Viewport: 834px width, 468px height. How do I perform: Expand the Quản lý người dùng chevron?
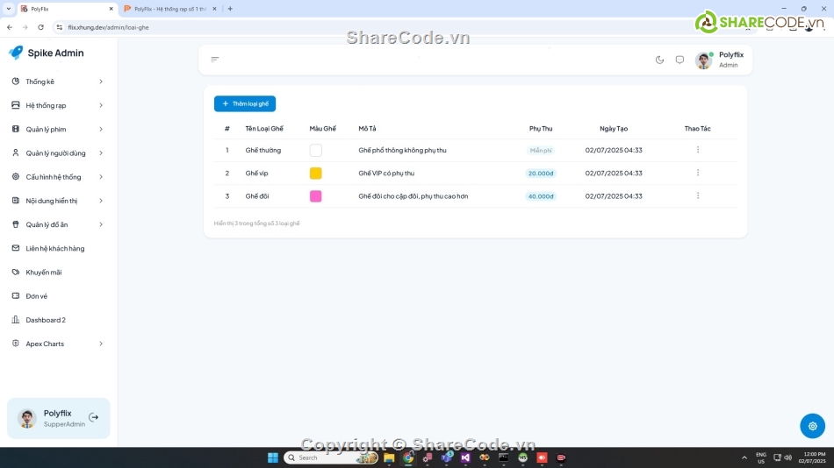point(101,153)
